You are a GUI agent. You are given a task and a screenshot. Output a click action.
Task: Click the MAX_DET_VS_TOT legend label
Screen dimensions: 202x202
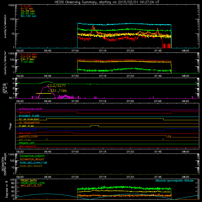[31, 186]
